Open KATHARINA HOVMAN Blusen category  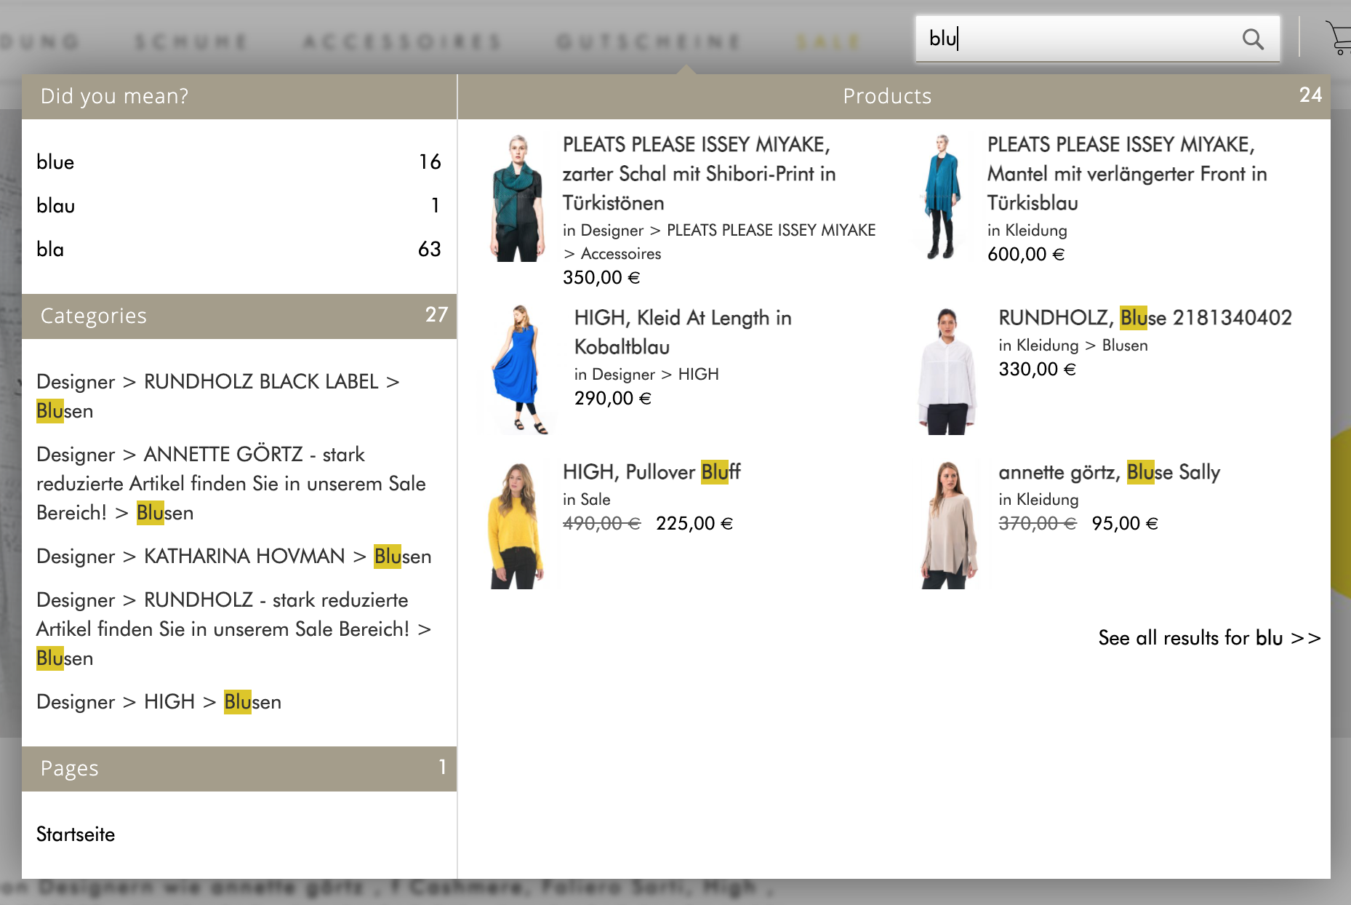point(234,556)
